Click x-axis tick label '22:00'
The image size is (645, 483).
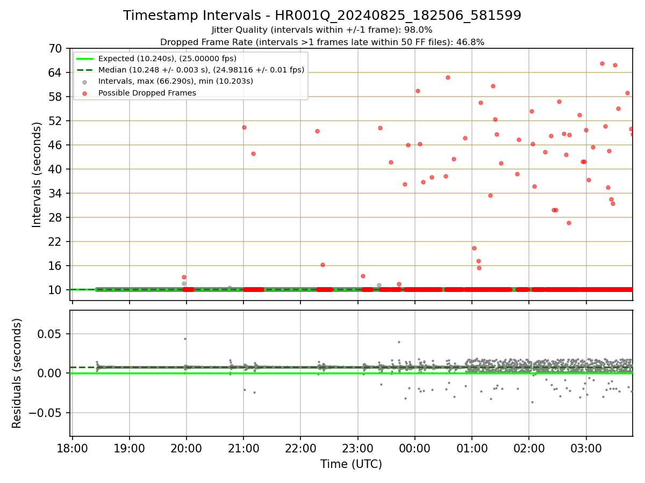[x=300, y=448]
